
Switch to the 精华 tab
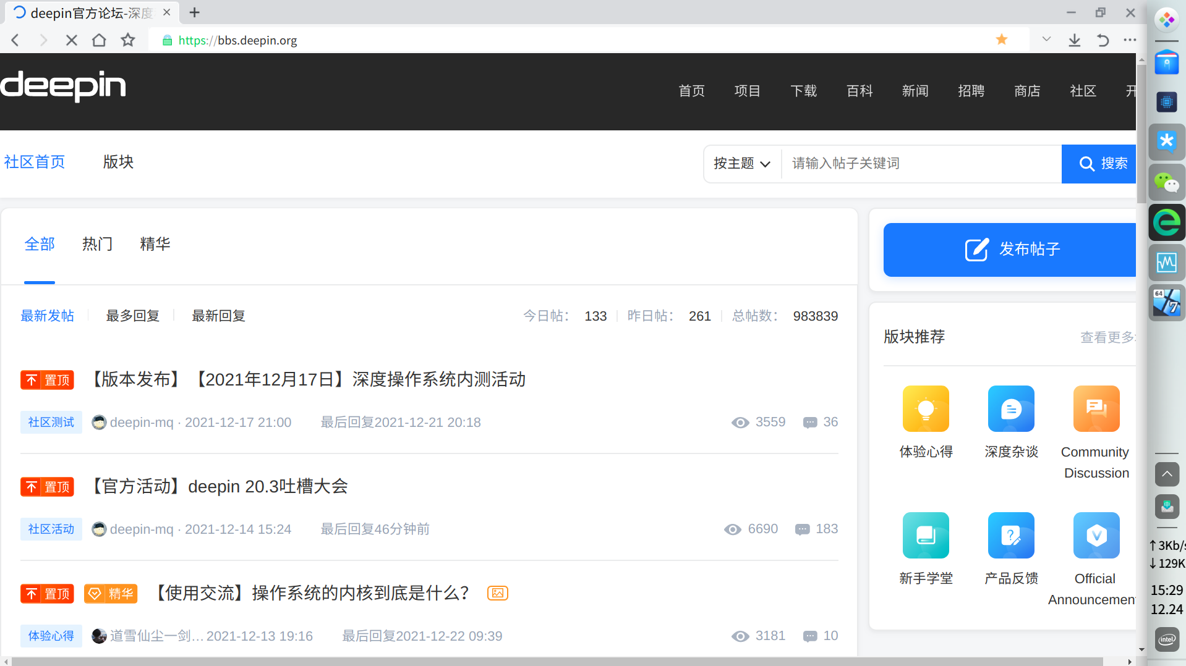pos(155,244)
